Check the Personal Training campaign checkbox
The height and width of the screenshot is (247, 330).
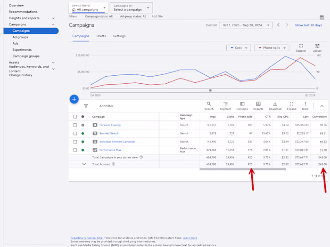[x=75, y=125]
